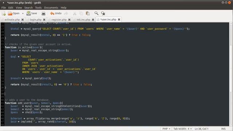This screenshot has height=131, width=233.
Task: Minimize the gedit window
Action: coord(223,3)
